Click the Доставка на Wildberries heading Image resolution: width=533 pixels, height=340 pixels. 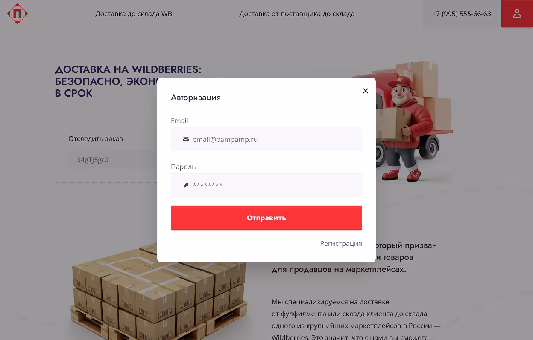click(x=128, y=81)
